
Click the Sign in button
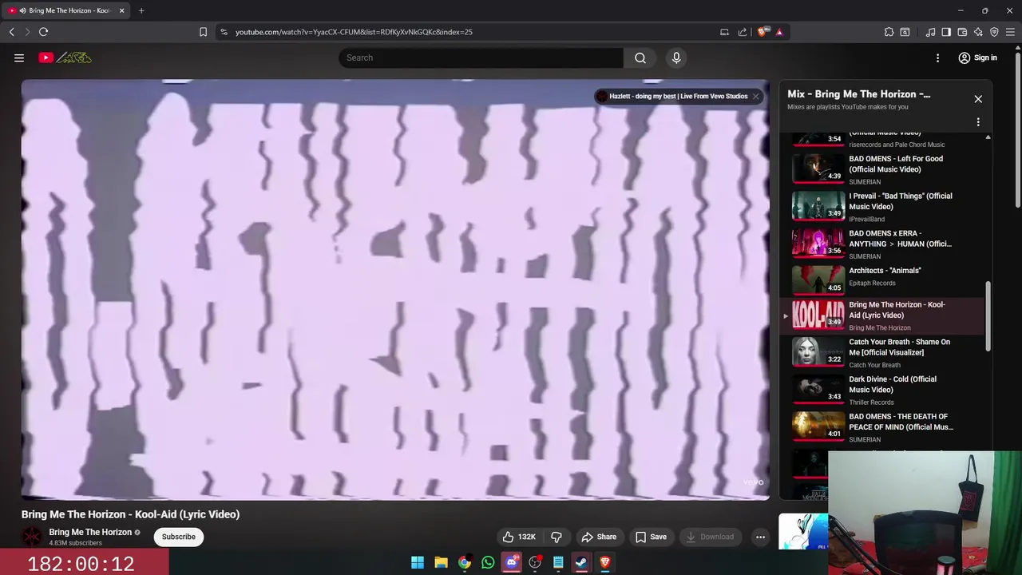(x=978, y=57)
